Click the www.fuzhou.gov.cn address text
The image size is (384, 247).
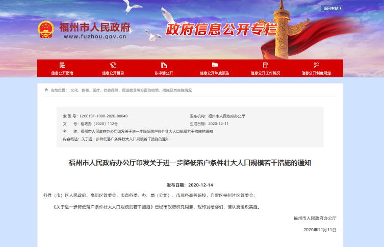point(95,37)
